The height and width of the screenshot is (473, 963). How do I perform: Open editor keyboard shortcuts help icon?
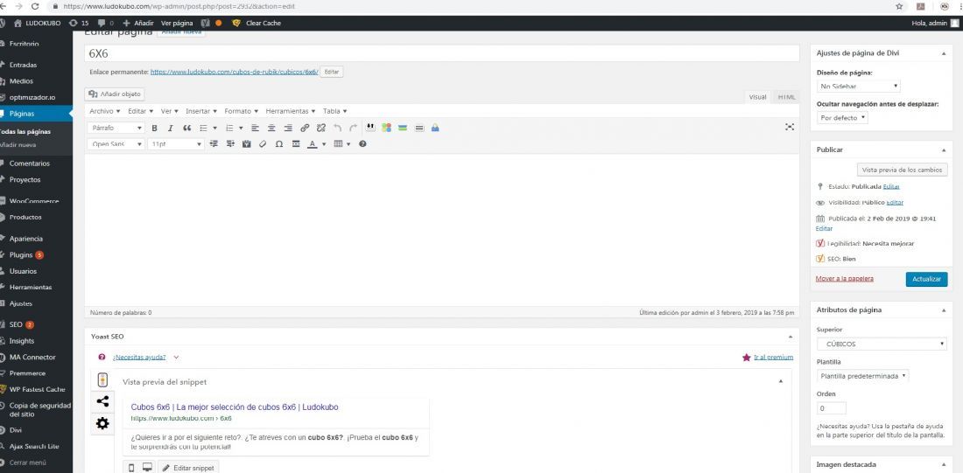(362, 144)
